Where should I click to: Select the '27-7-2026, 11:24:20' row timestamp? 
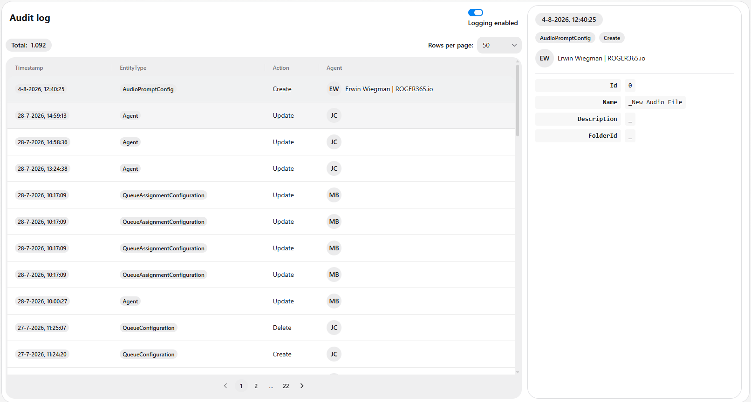click(42, 355)
